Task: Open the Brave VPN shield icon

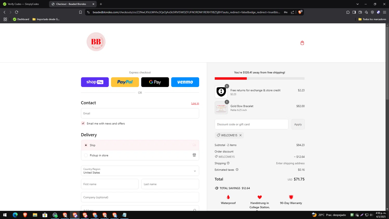Action: pyautogui.click(x=372, y=12)
